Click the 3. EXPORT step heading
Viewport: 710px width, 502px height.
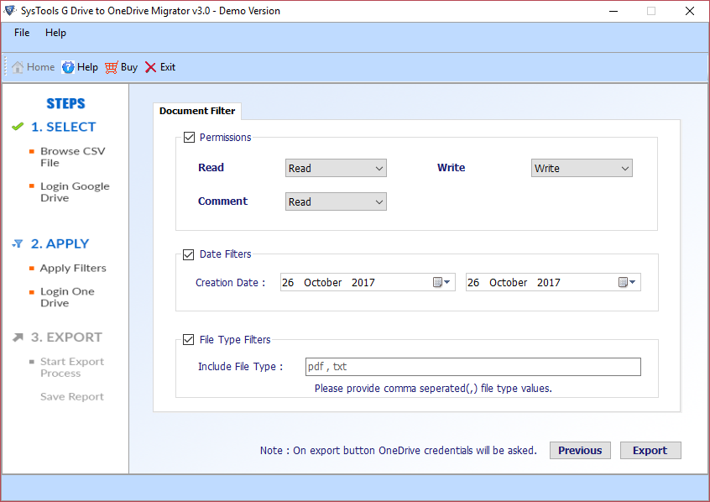click(x=66, y=337)
